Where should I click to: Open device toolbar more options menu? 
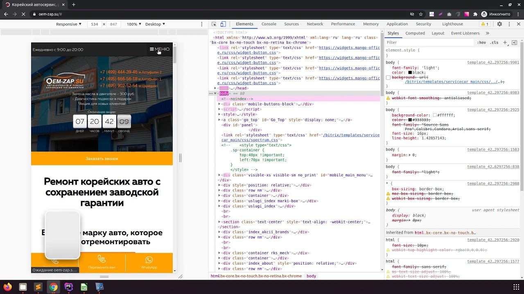pyautogui.click(x=201, y=24)
